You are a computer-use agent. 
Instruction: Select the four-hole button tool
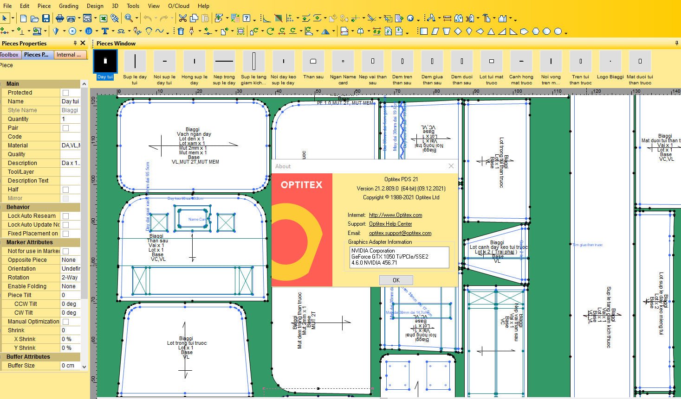[x=89, y=32]
